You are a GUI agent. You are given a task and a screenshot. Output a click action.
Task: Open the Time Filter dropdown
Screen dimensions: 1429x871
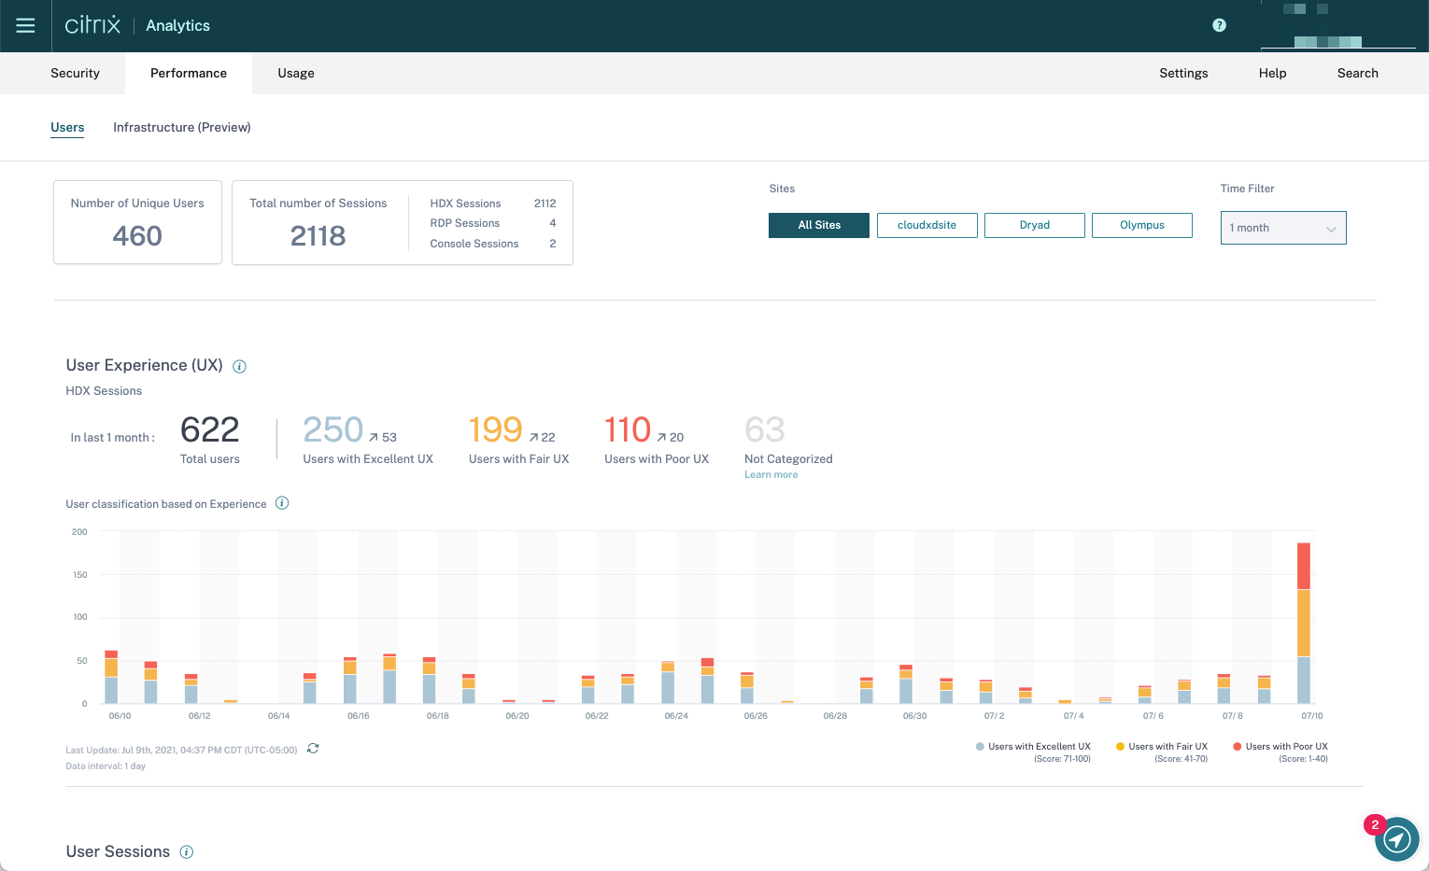tap(1282, 228)
